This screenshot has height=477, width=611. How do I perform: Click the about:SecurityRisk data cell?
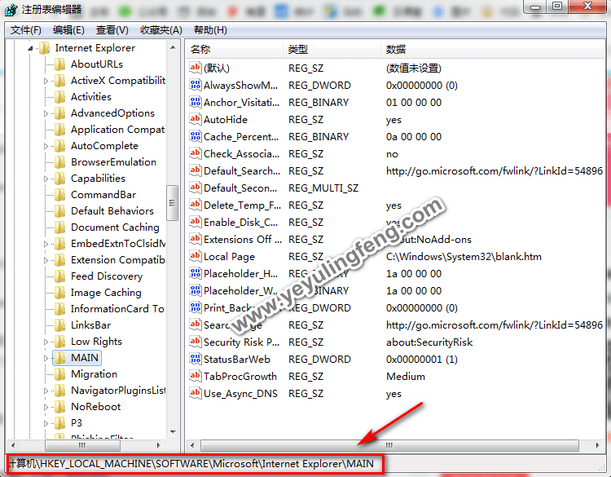429,342
